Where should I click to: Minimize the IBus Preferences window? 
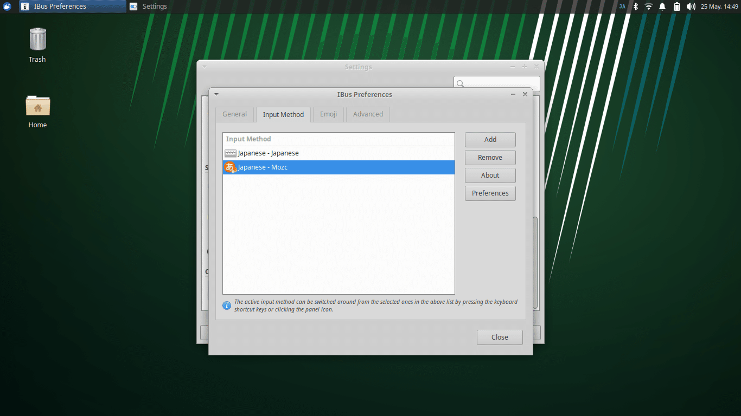(513, 94)
